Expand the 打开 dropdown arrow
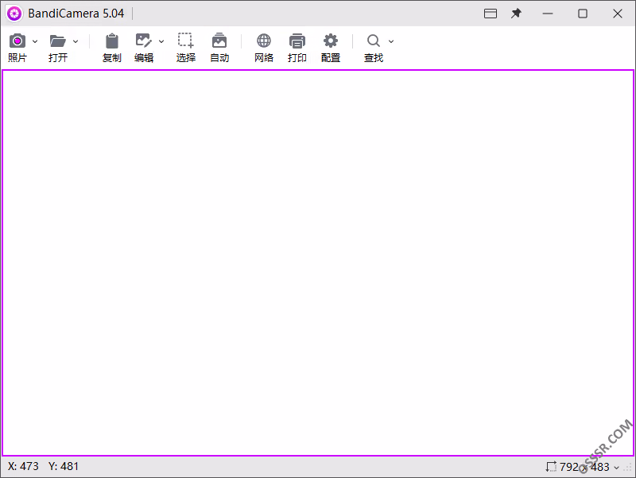Screen dimensions: 636x478 (x=76, y=41)
